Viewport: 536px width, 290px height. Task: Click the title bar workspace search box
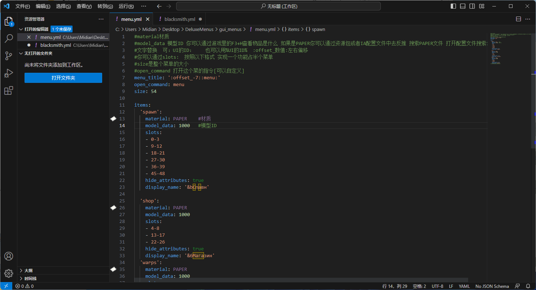click(278, 6)
